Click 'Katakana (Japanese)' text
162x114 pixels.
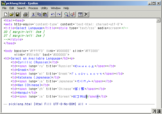coord(35,78)
